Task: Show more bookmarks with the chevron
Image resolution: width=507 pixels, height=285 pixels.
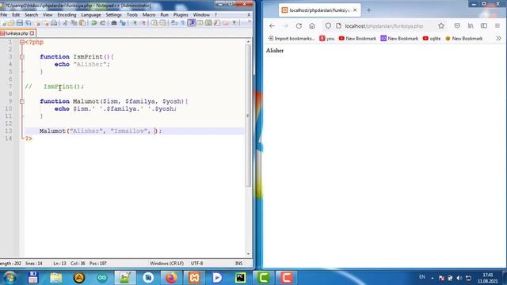Action: point(498,39)
